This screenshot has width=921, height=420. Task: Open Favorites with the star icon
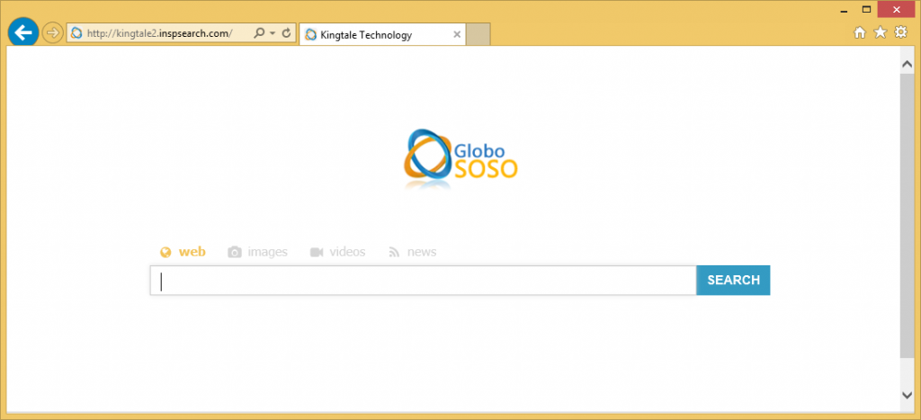tap(880, 32)
